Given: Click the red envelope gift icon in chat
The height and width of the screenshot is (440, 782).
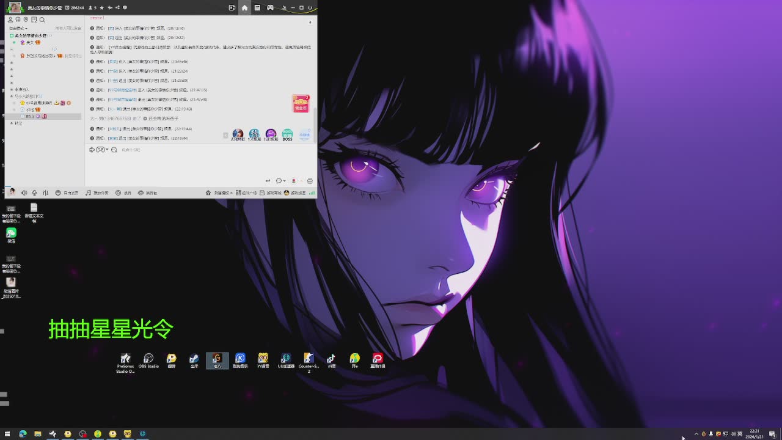Looking at the screenshot, I should (301, 103).
